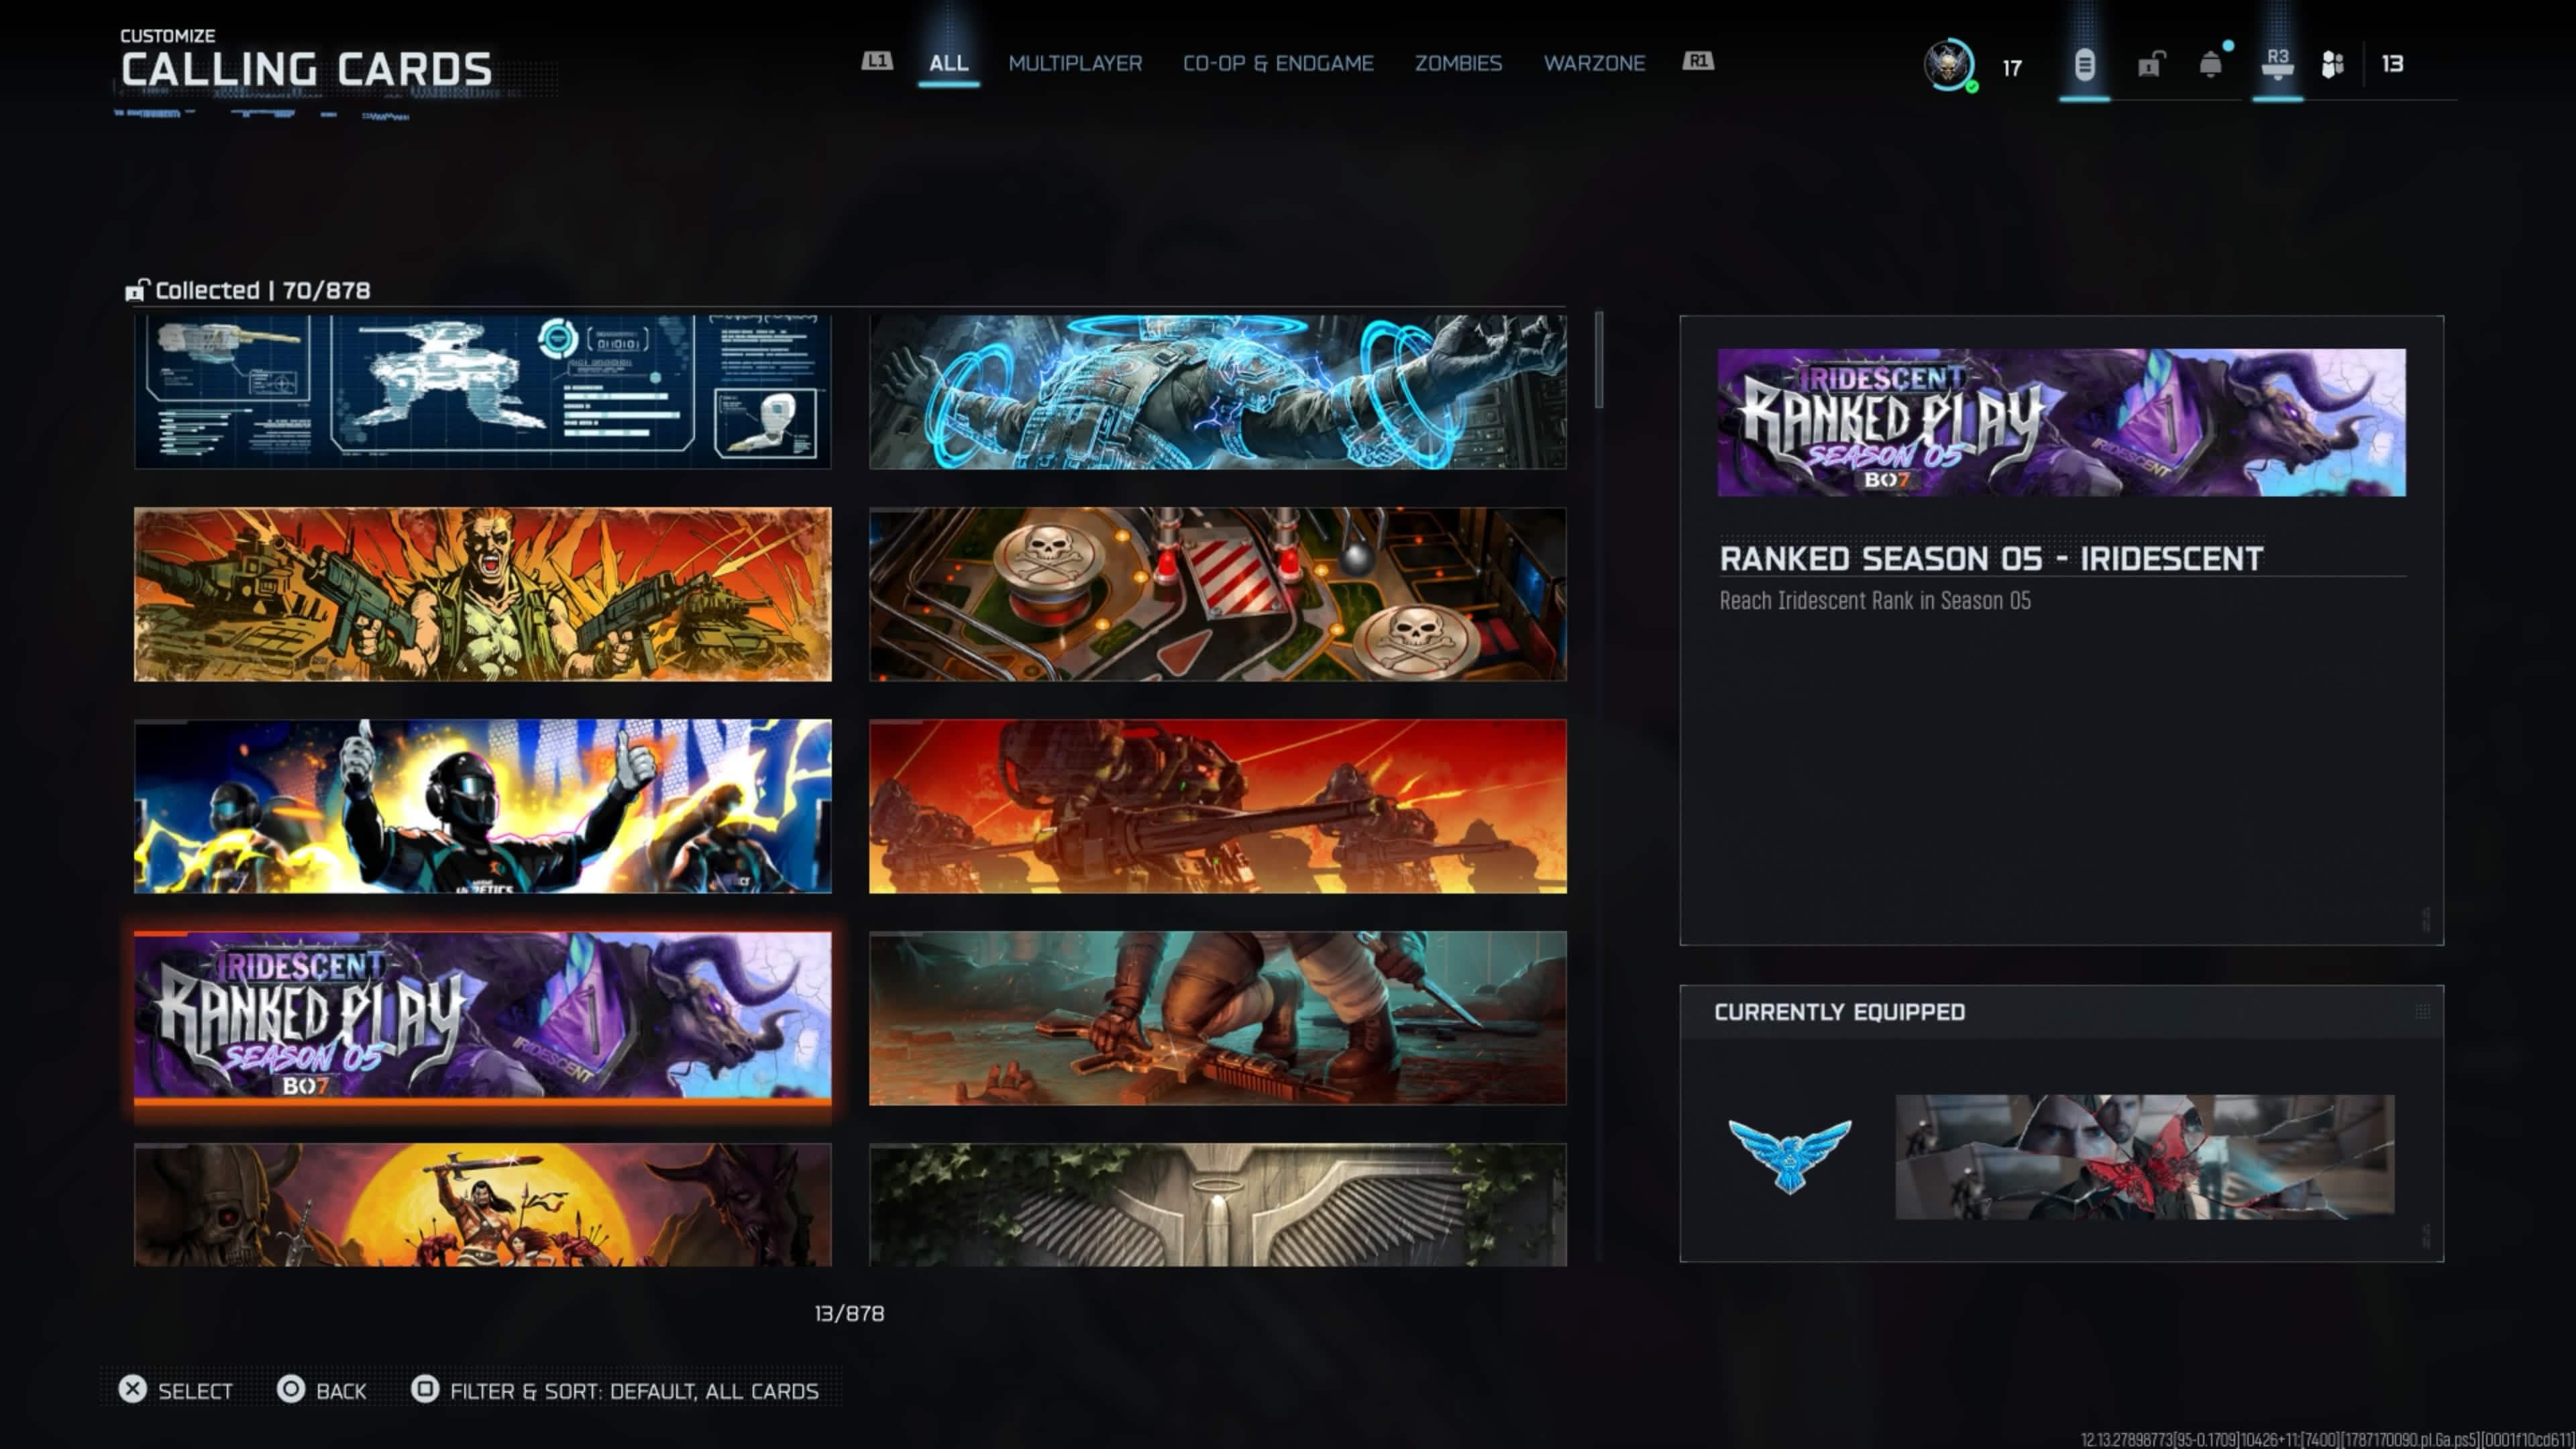Viewport: 2576px width, 1449px height.
Task: Click the party count number 13
Action: tap(2392, 64)
